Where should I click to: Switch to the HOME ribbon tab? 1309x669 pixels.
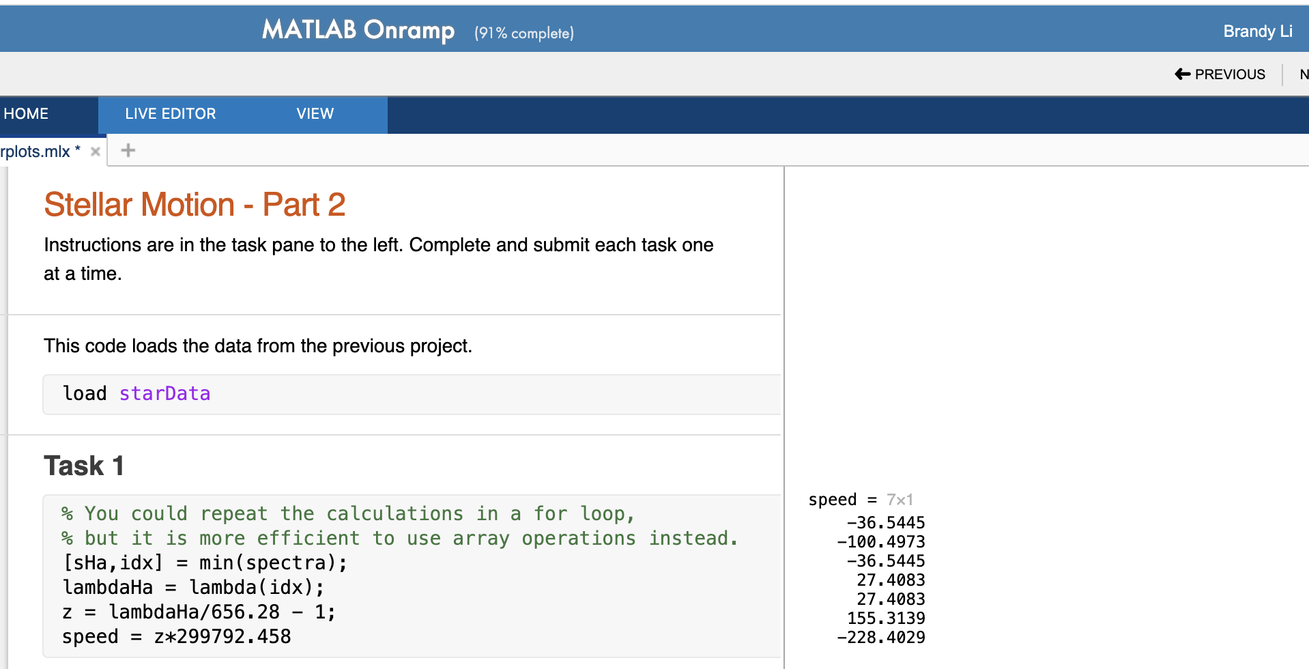(25, 113)
